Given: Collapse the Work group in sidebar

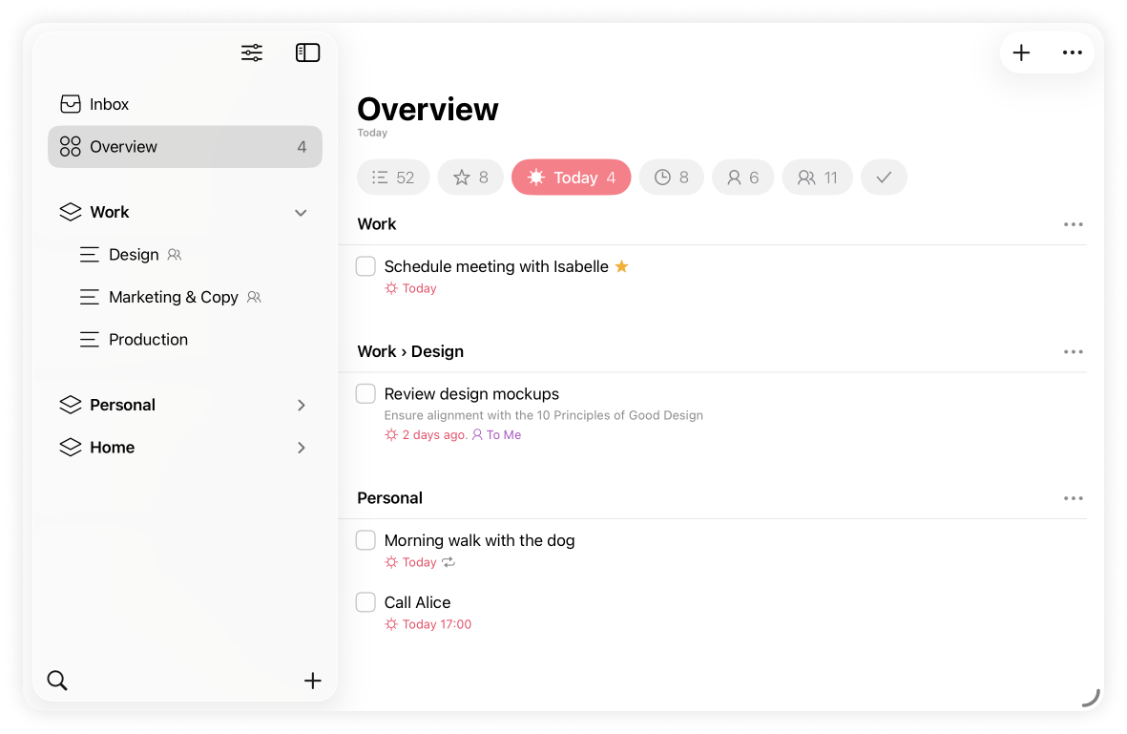Looking at the screenshot, I should [x=301, y=213].
